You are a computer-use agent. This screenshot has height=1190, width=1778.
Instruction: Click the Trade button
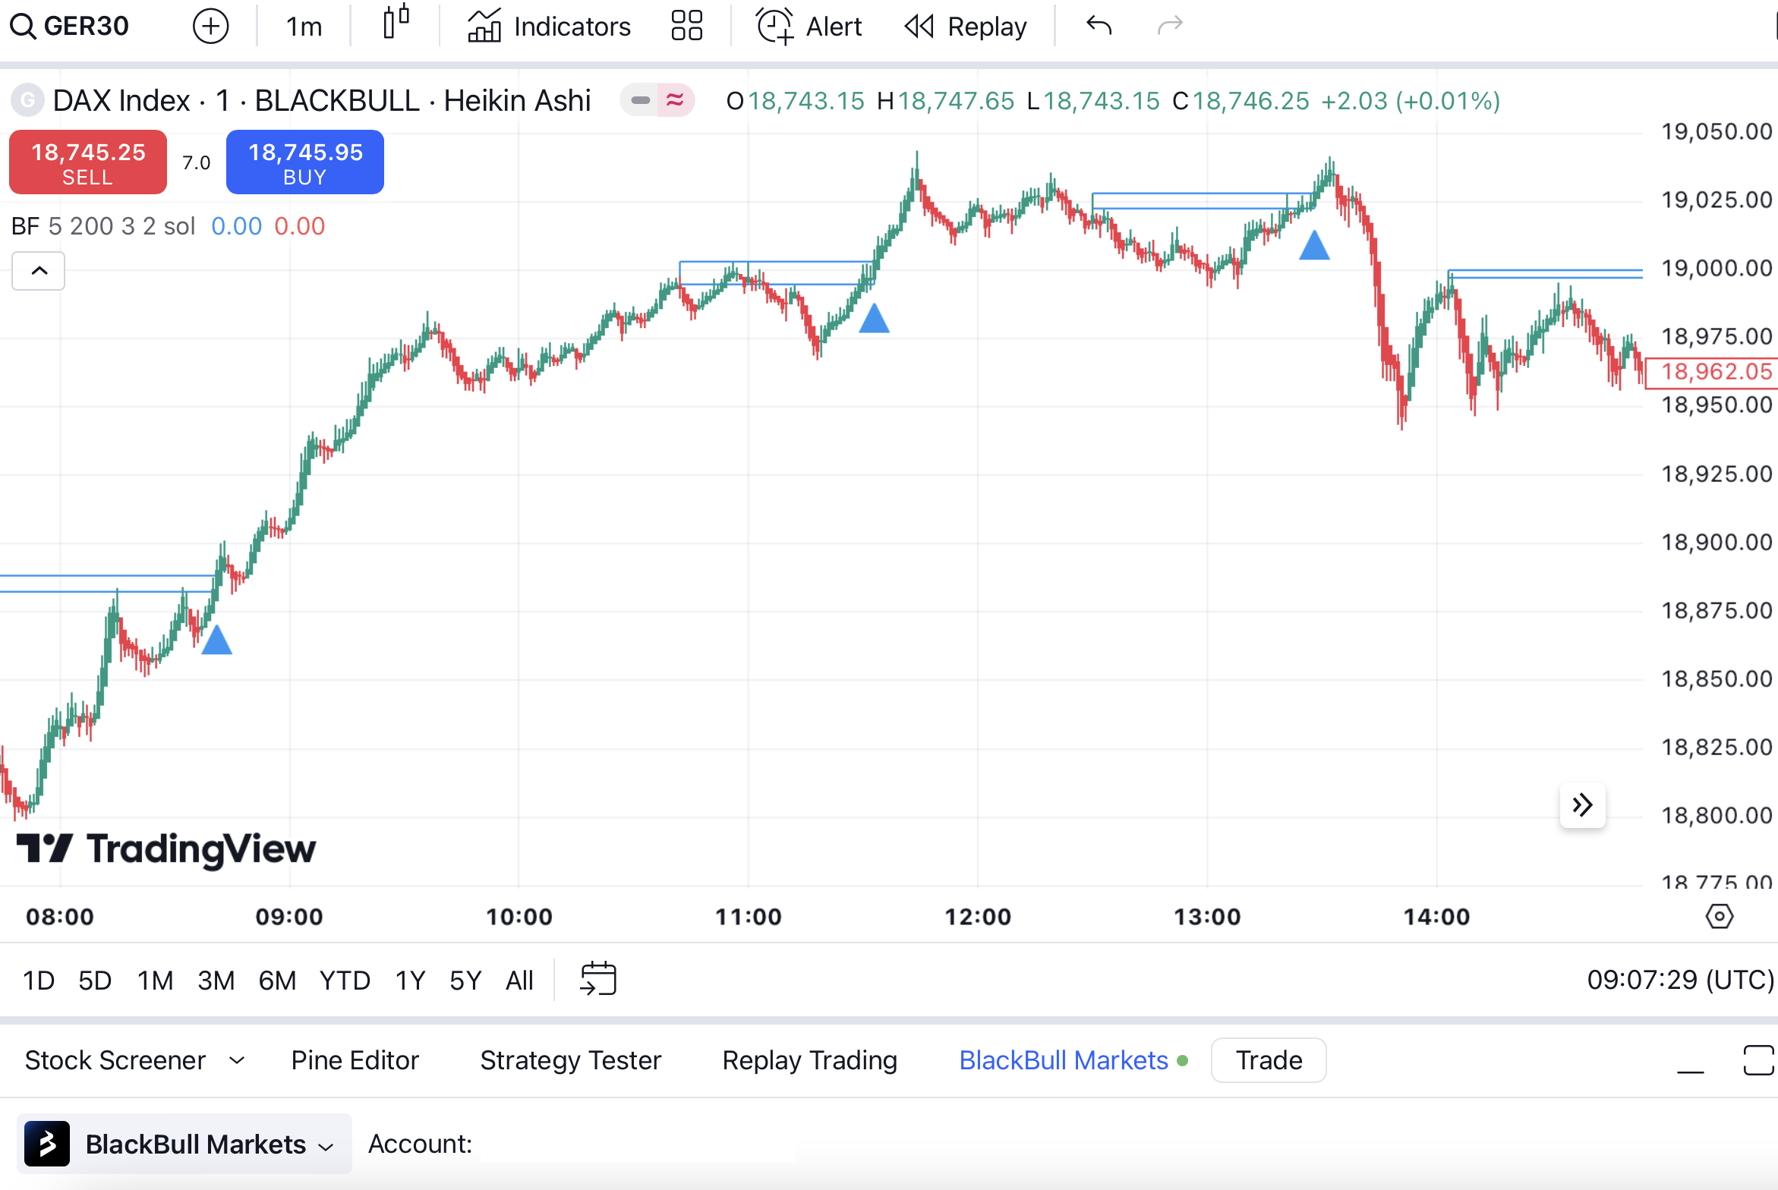tap(1269, 1060)
